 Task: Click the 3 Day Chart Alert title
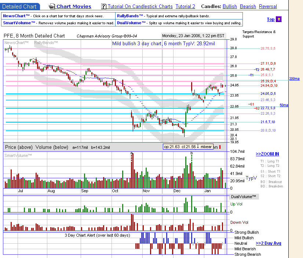[x=97, y=235]
